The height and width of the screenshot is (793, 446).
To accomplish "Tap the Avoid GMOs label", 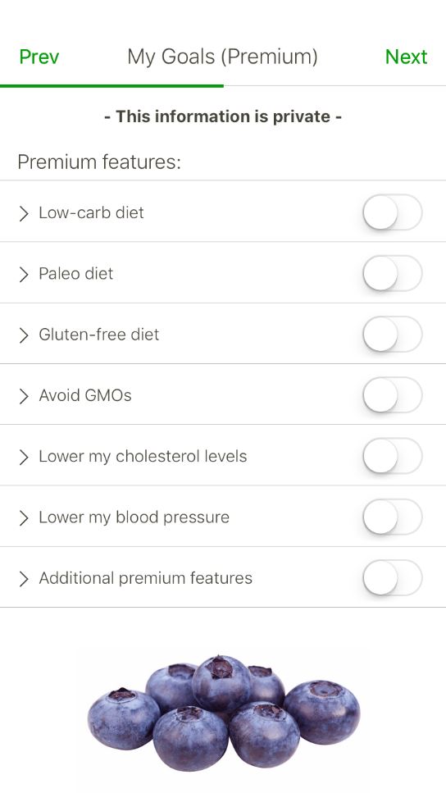I will pos(85,395).
